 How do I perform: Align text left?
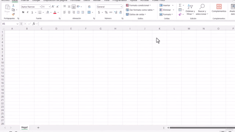coord(65,12)
